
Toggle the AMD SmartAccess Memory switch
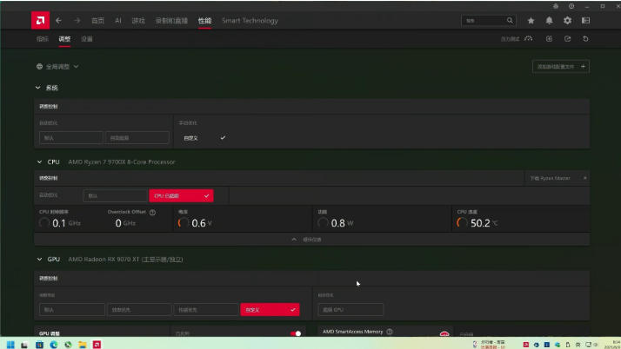pyautogui.click(x=444, y=334)
